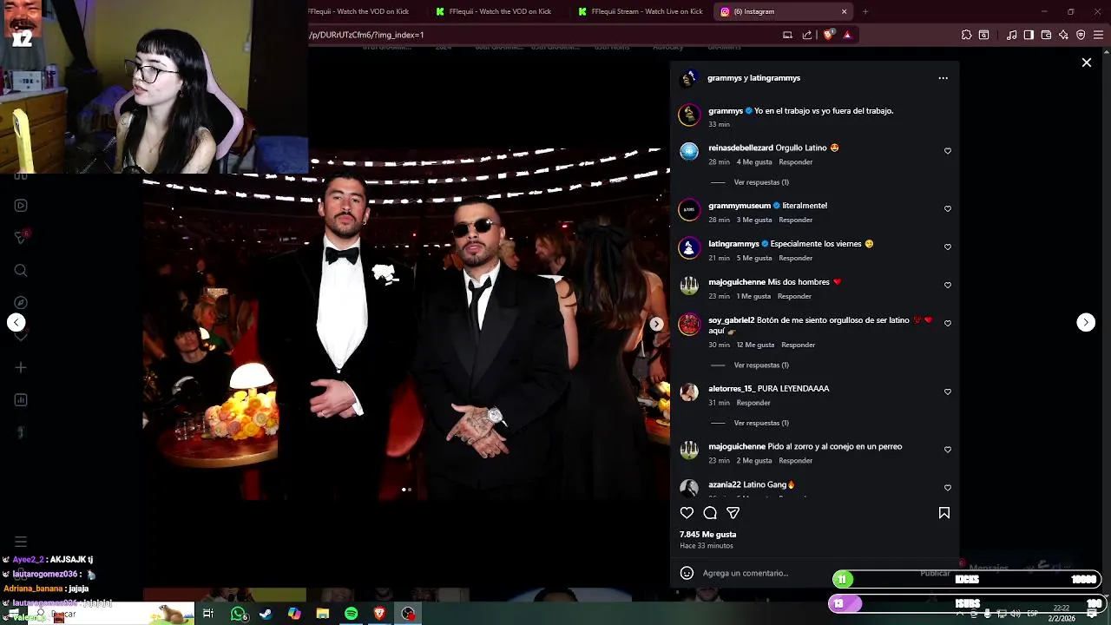This screenshot has height=625, width=1111.
Task: Open Task View on the taskbar
Action: pyautogui.click(x=208, y=614)
